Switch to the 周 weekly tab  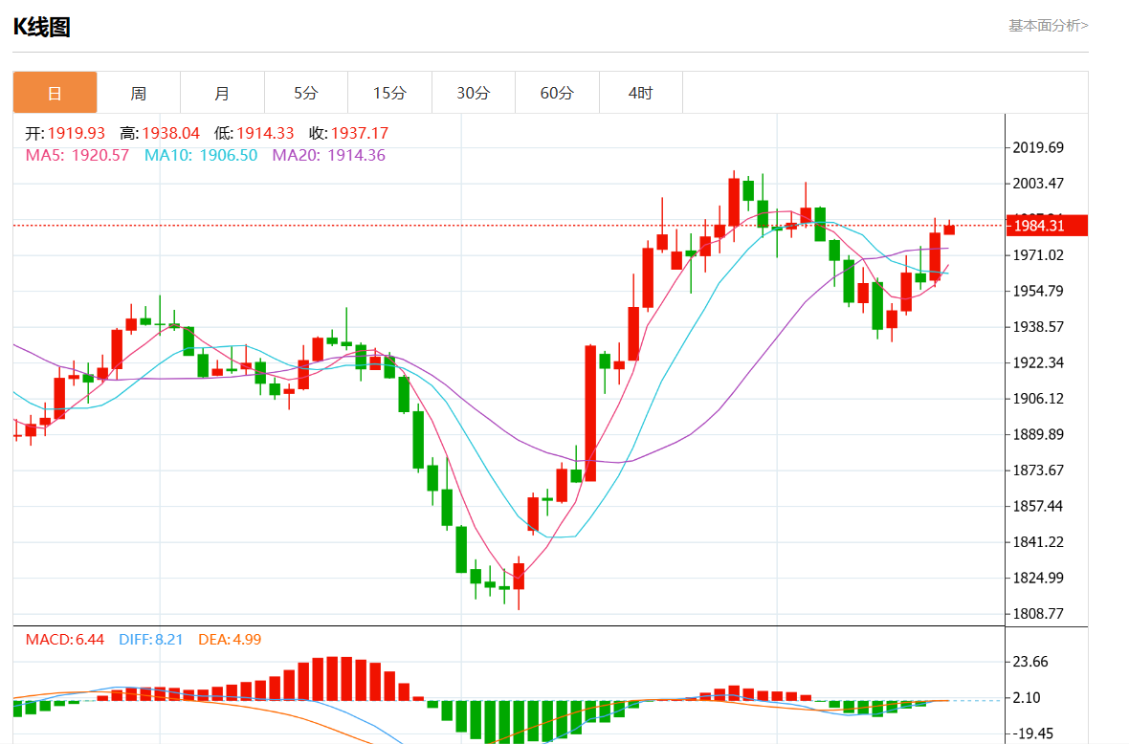coord(138,93)
